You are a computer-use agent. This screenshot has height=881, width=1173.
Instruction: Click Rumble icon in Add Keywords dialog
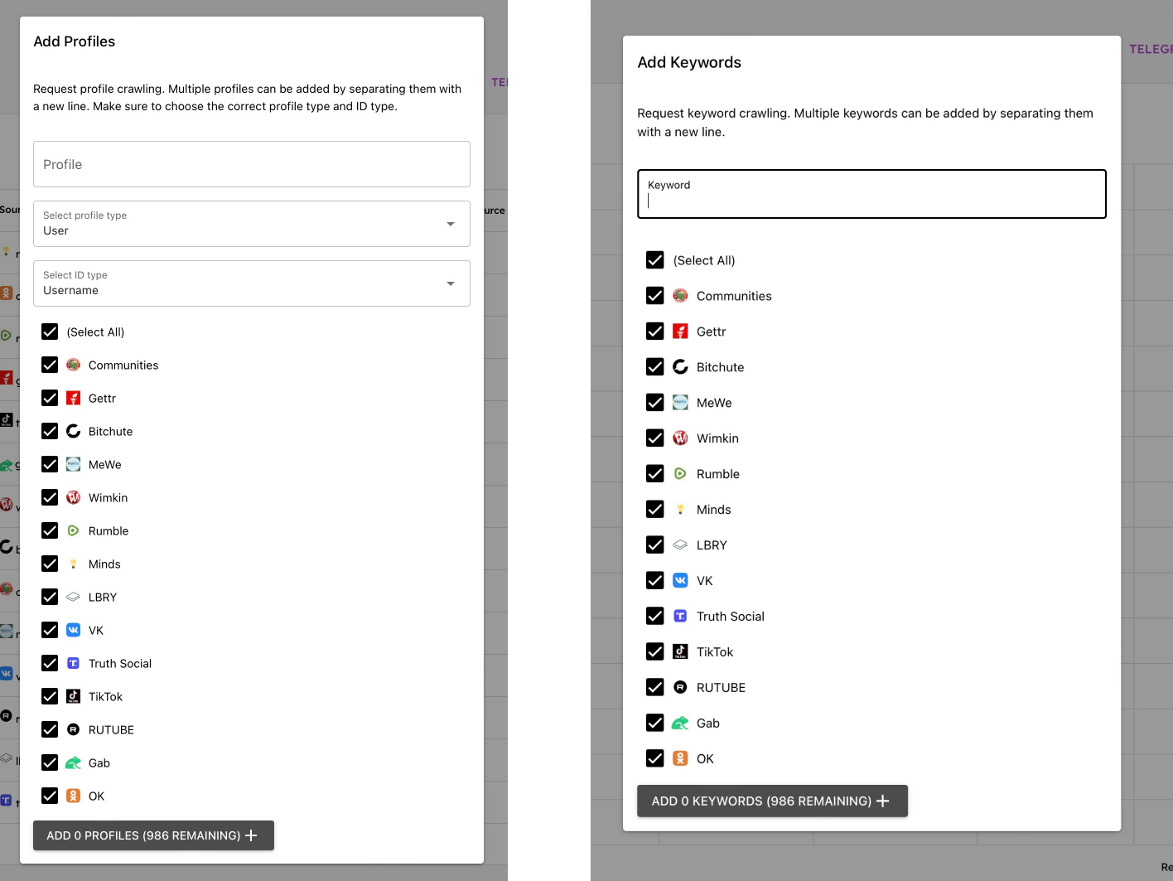pos(680,473)
